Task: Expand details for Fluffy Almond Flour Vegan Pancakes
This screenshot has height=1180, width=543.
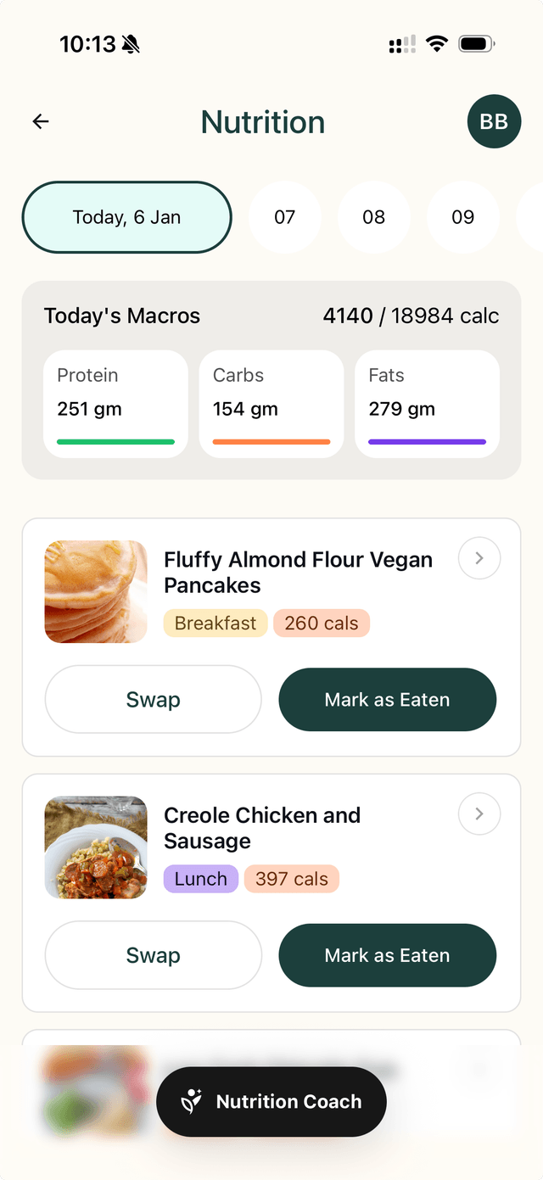Action: pos(479,557)
